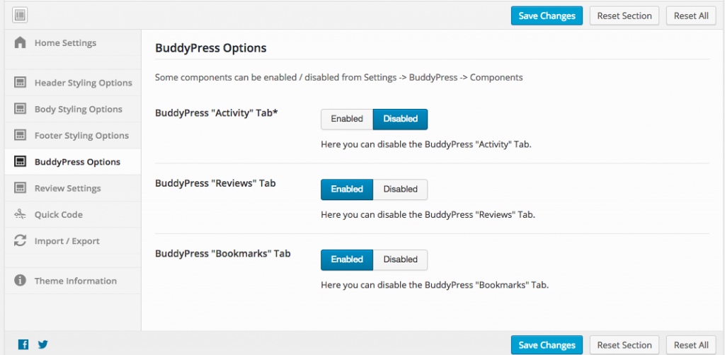Image resolution: width=725 pixels, height=355 pixels.
Task: Select Enabled for the "Reviews" Tab
Action: point(347,190)
